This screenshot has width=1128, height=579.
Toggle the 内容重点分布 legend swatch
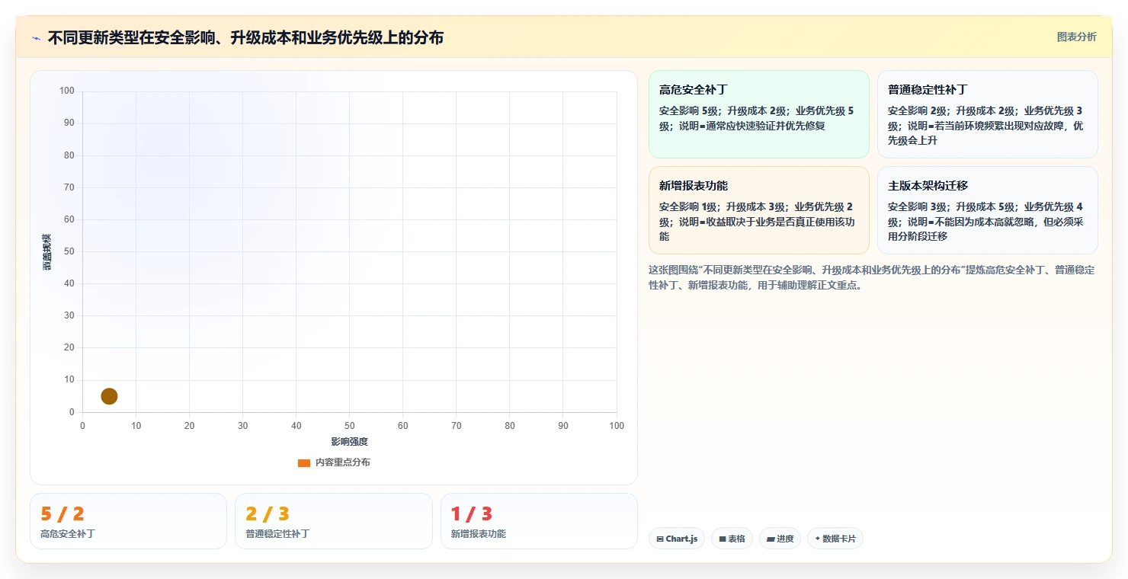303,462
